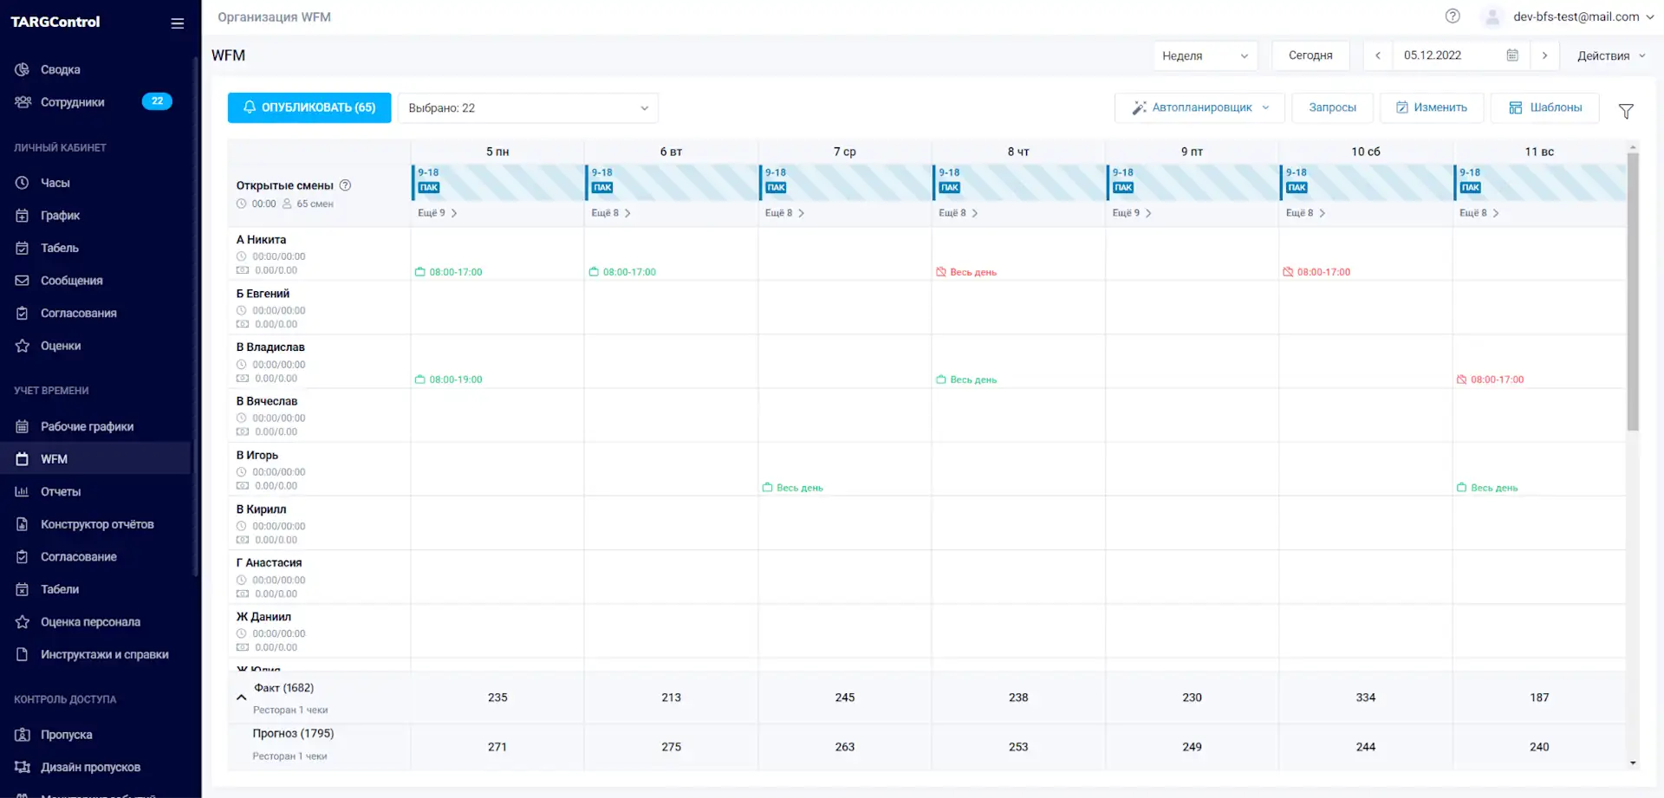Click the Запросы button
The image size is (1664, 798).
[1332, 107]
